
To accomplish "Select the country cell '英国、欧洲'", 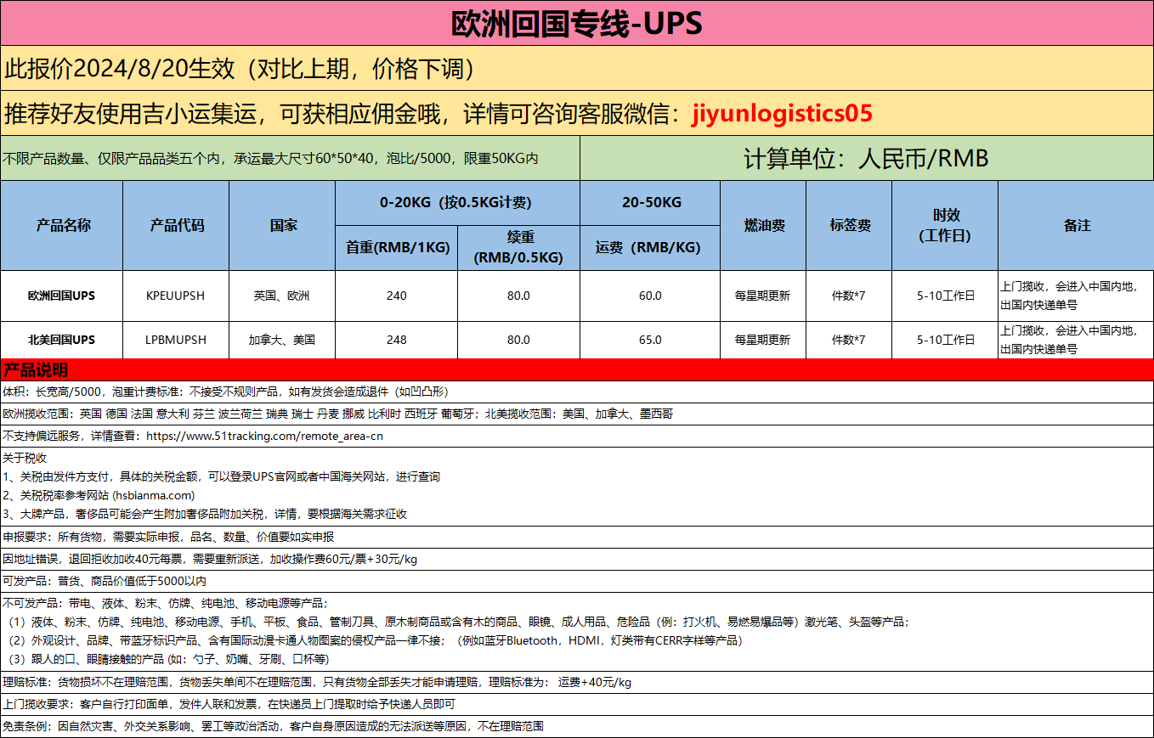I will (282, 296).
